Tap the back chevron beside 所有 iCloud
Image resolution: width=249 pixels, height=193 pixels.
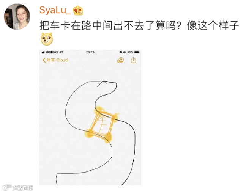coord(44,60)
